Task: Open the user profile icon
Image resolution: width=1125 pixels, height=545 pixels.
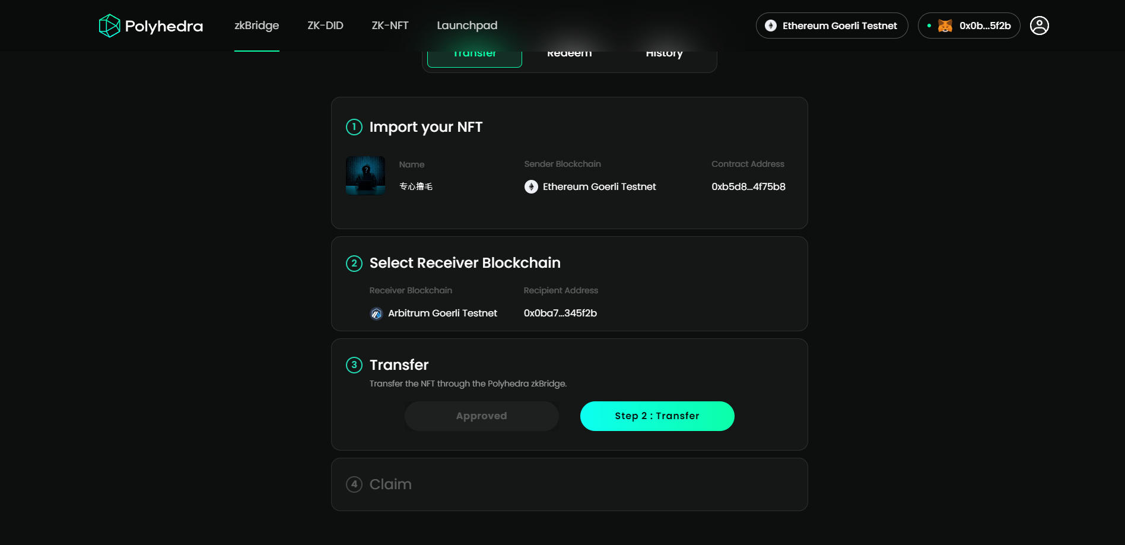Action: pos(1039,26)
